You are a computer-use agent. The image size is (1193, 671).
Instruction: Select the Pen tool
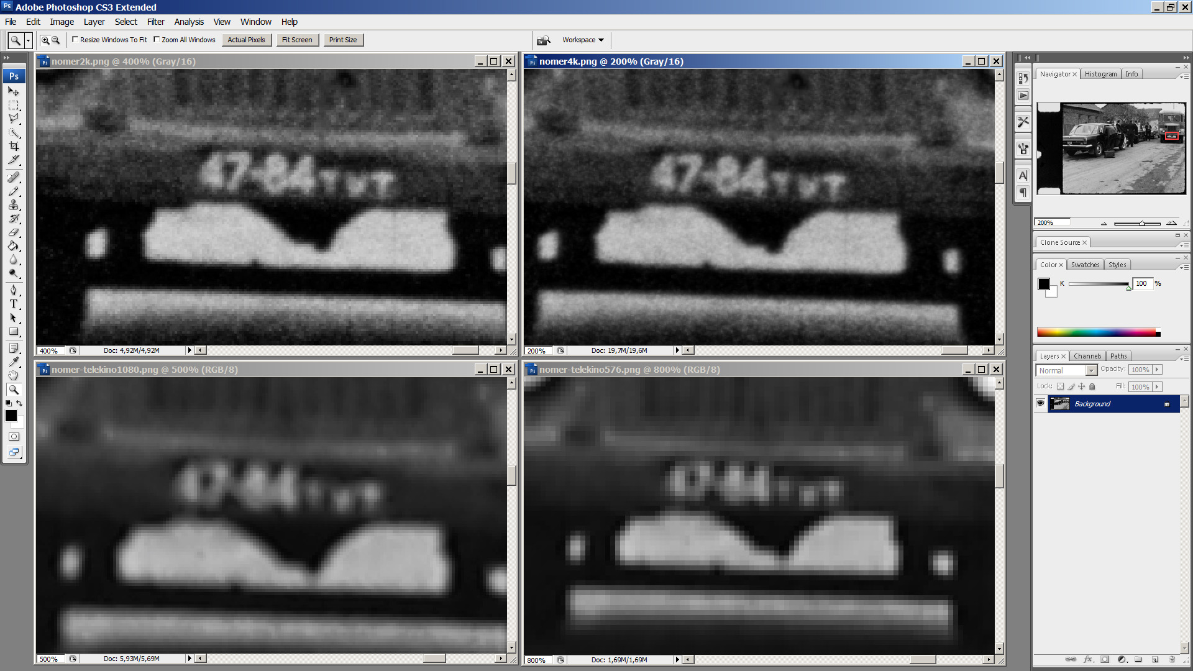[x=13, y=290]
